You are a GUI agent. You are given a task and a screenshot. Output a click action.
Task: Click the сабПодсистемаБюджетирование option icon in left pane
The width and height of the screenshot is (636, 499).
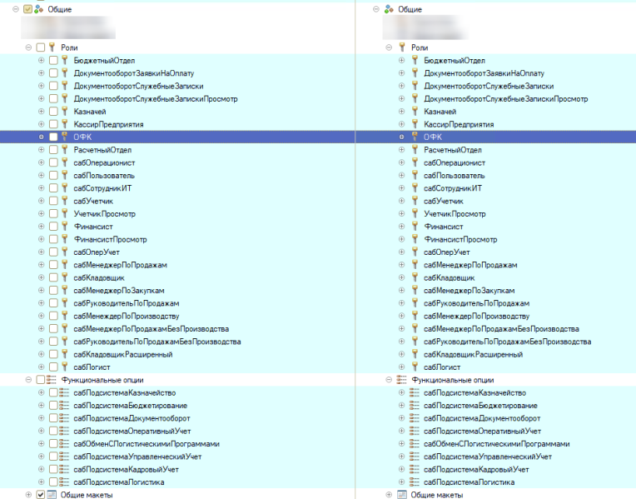pyautogui.click(x=64, y=406)
